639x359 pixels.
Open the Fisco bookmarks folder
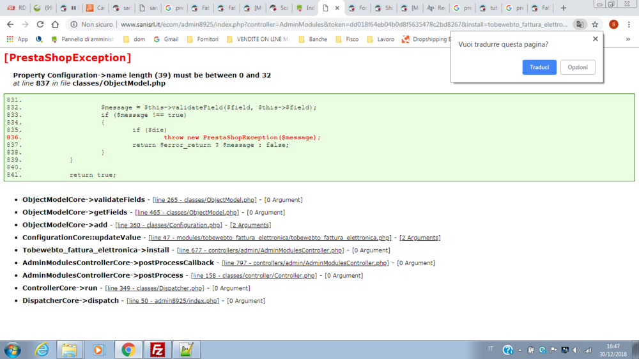[347, 39]
